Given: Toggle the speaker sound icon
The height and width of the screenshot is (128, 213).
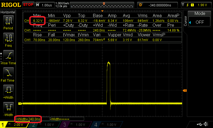Looking at the screenshot, I should pyautogui.click(x=206, y=124).
